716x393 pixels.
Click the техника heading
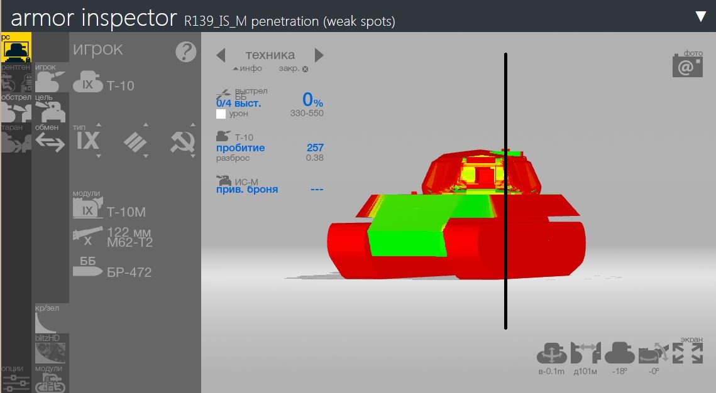point(270,55)
